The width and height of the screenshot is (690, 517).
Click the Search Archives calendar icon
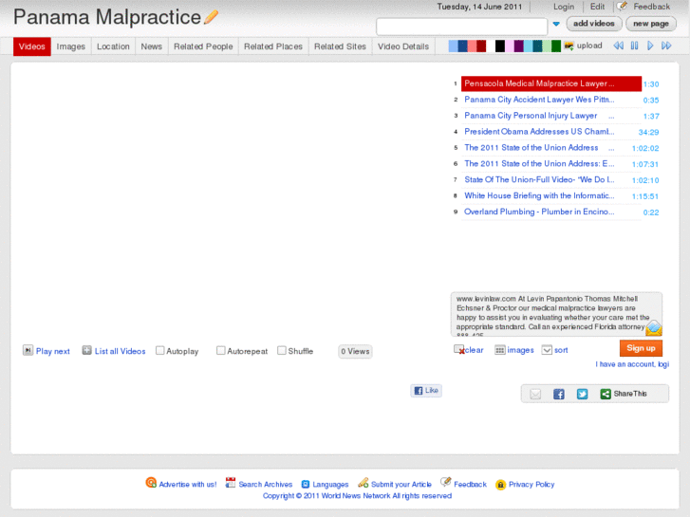(230, 483)
